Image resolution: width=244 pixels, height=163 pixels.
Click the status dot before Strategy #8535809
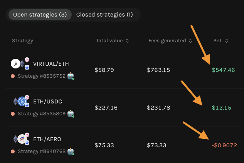(13, 114)
